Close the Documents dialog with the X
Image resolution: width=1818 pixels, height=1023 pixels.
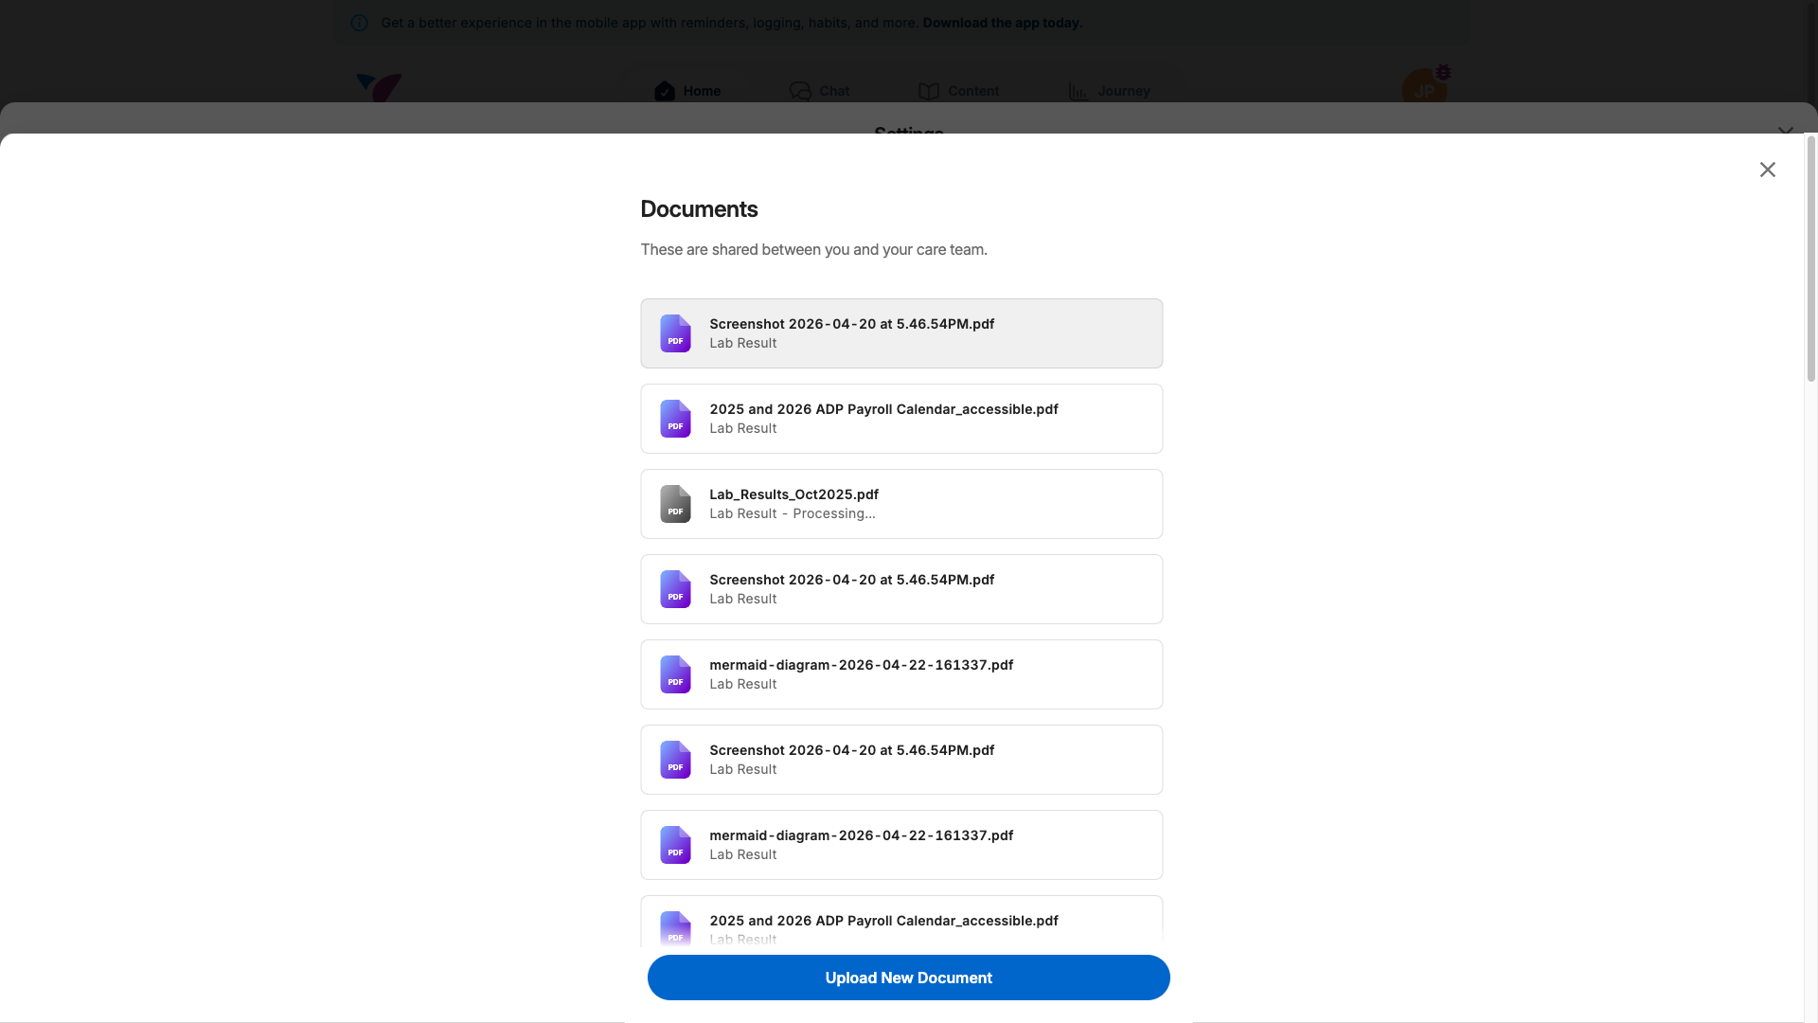[1767, 170]
